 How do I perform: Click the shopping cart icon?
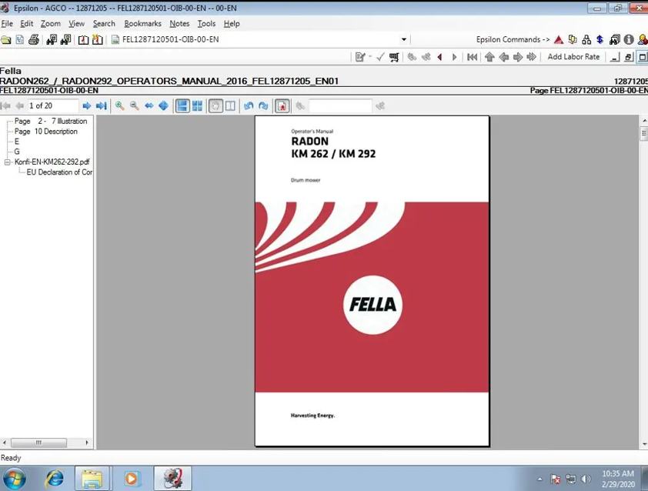click(x=394, y=57)
